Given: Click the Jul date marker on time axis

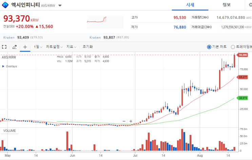Looking at the screenshot, I should pyautogui.click(x=135, y=155).
